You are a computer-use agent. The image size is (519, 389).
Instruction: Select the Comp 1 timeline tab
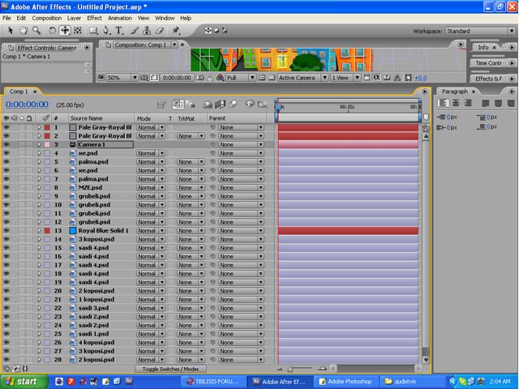[19, 92]
